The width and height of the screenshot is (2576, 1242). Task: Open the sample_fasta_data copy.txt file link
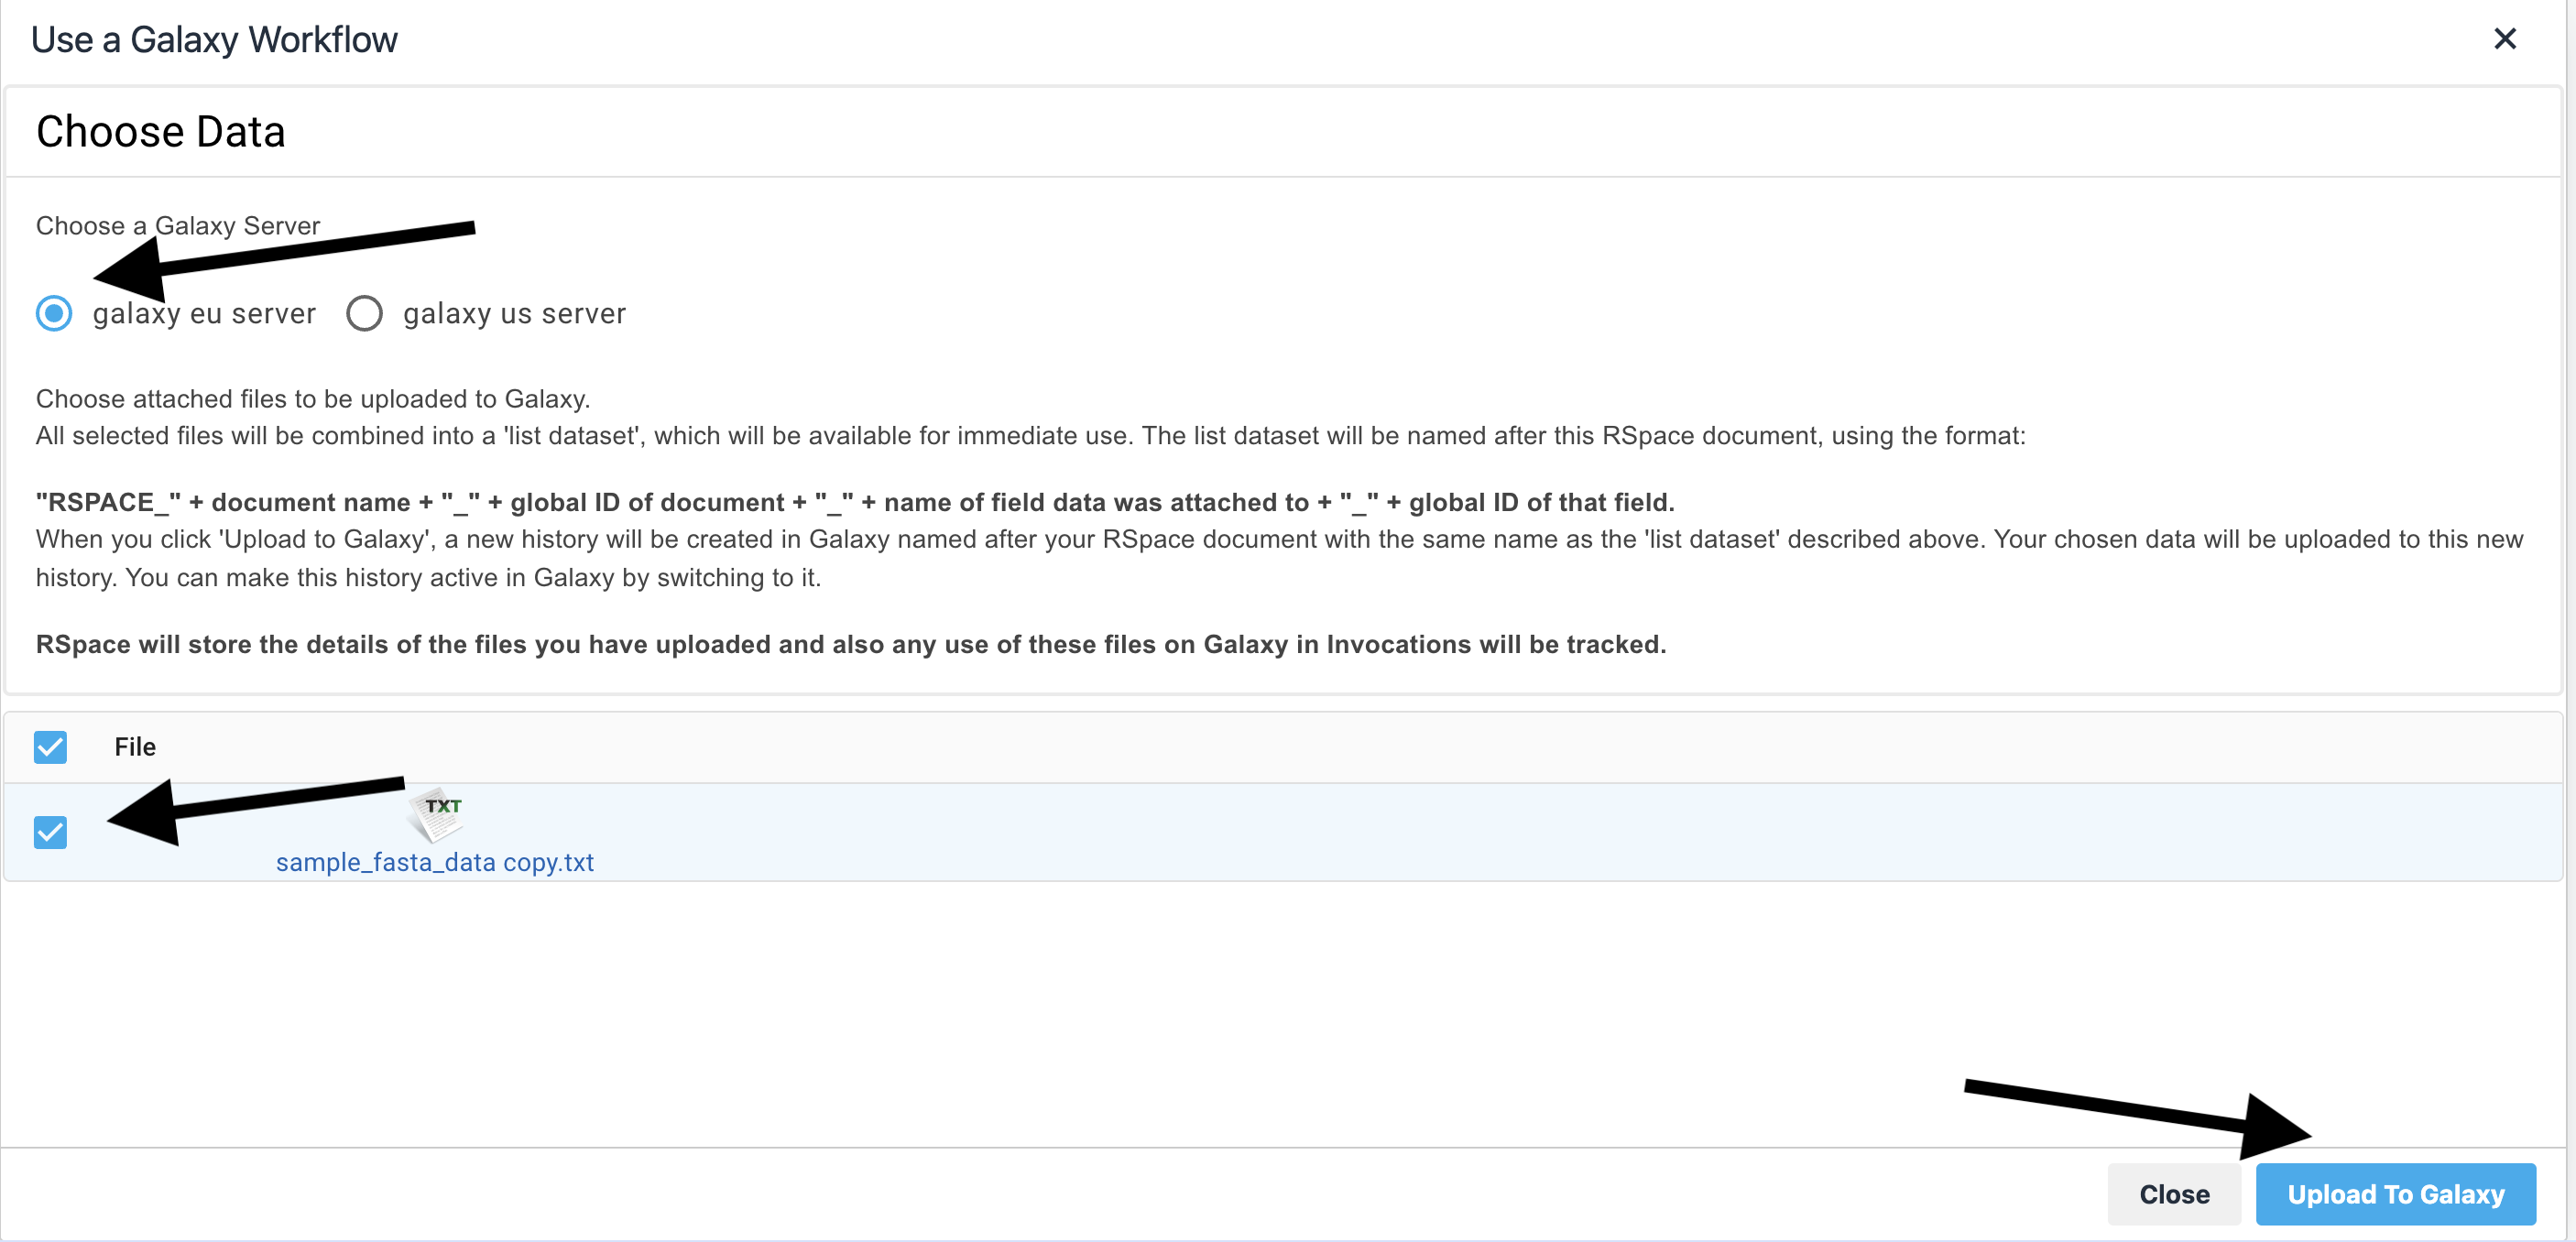point(434,862)
